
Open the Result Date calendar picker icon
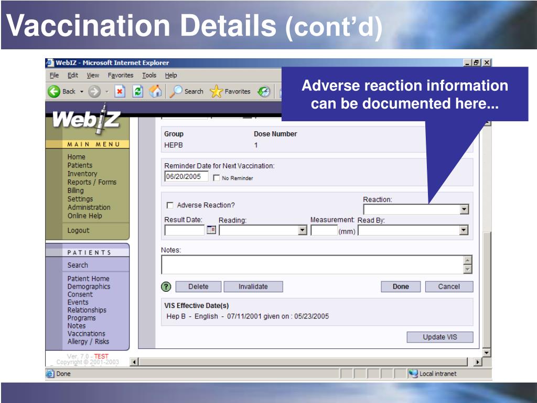[x=211, y=230]
